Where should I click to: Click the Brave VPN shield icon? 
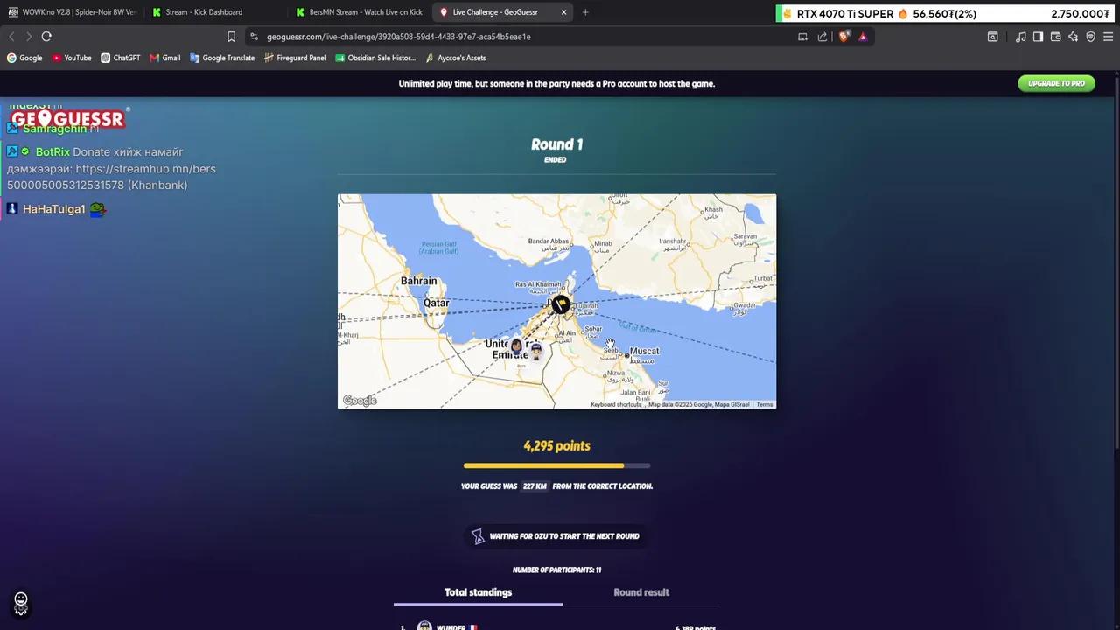(1091, 37)
